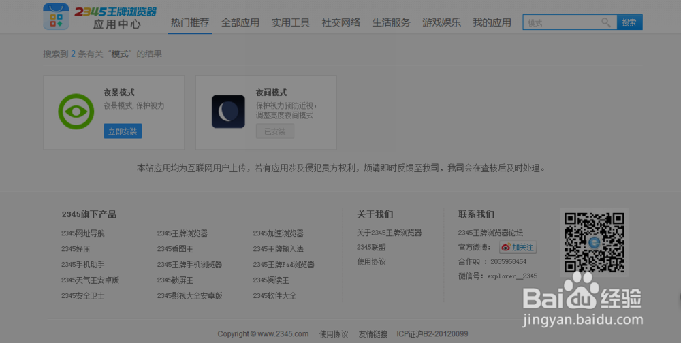
Task: Click the green eye 夜景模式 app icon
Action: pos(76,112)
